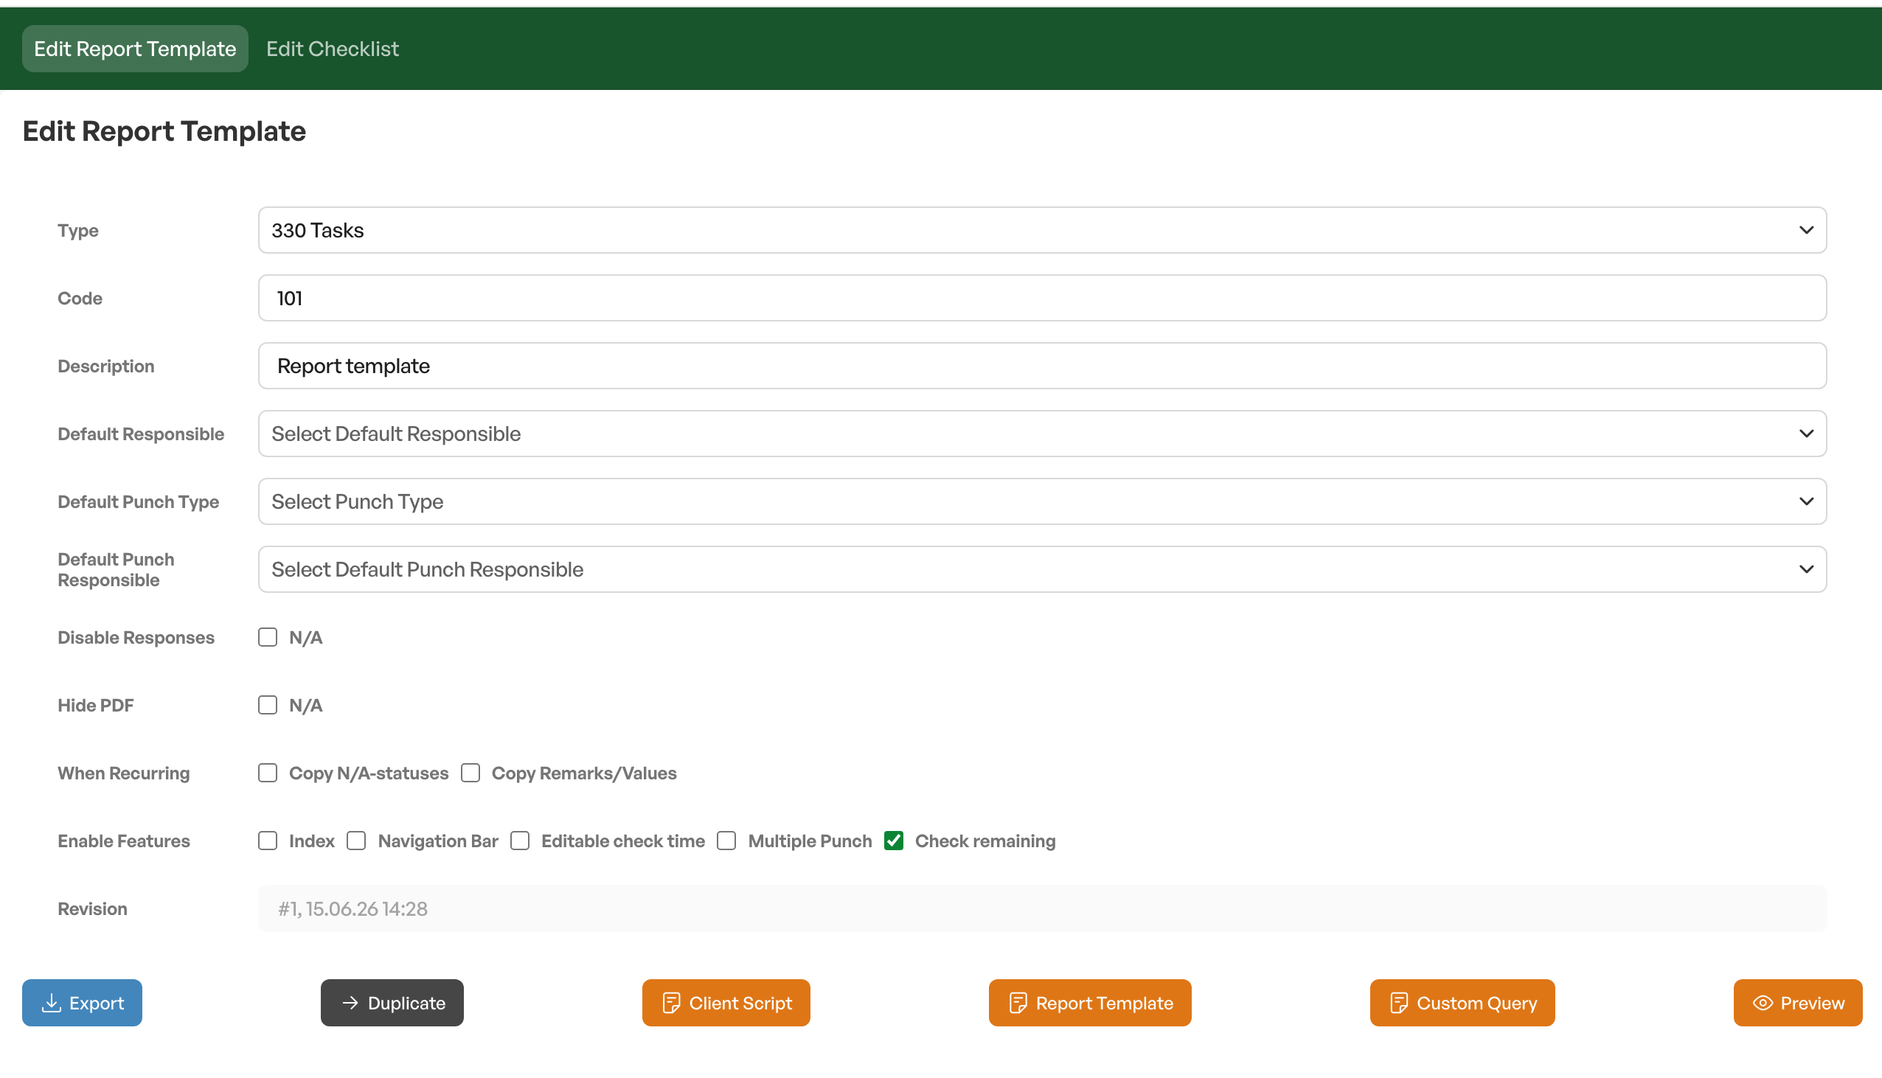
Task: Open Report Template via its orange button label
Action: click(1105, 1004)
